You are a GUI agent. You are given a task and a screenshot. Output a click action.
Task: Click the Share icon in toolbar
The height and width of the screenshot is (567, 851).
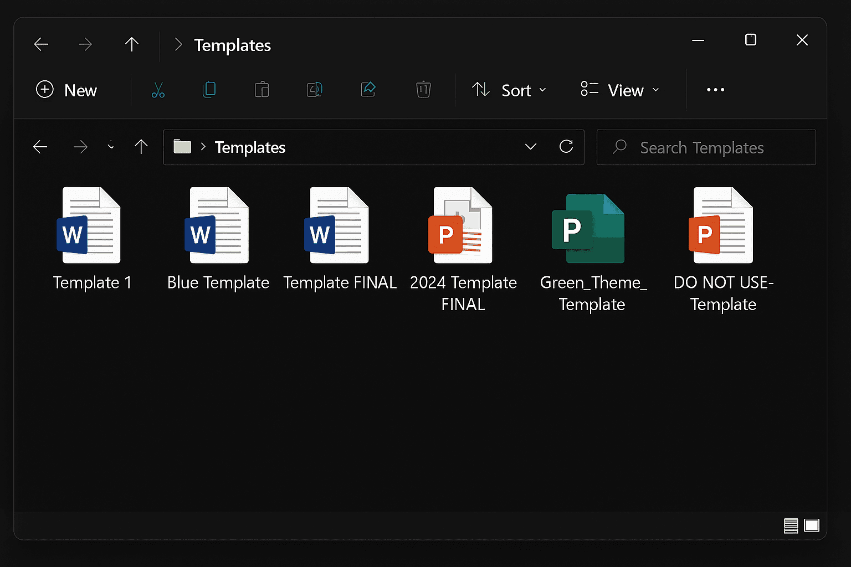(368, 89)
